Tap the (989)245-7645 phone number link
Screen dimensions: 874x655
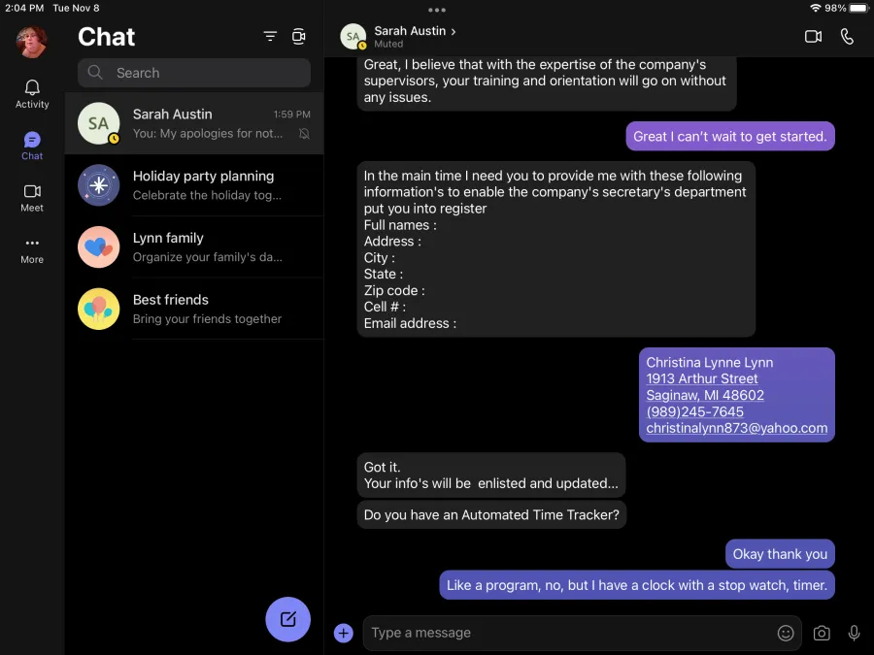[694, 411]
